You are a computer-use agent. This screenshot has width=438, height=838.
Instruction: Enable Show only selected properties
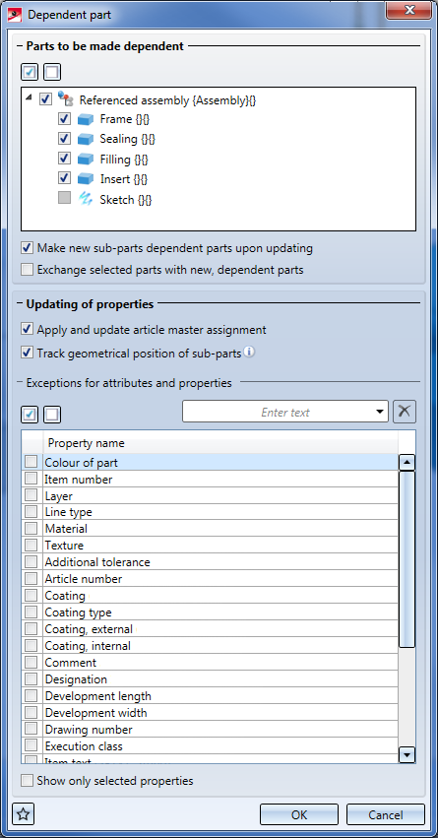[27, 781]
